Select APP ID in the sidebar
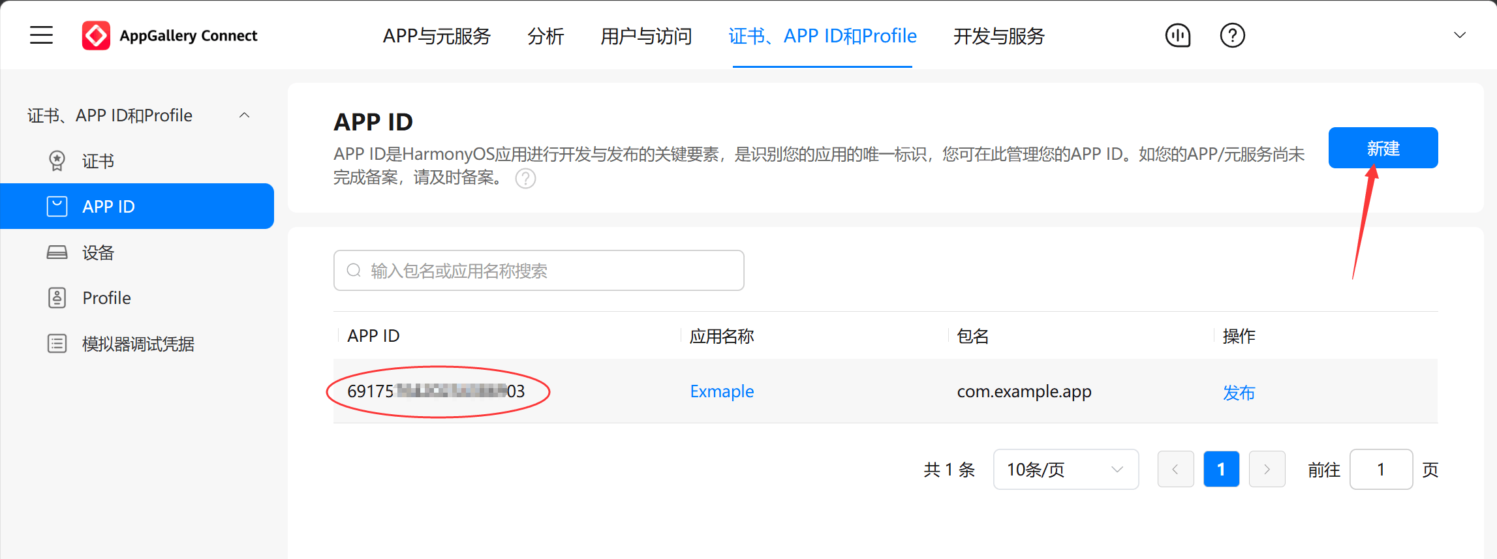 (137, 206)
